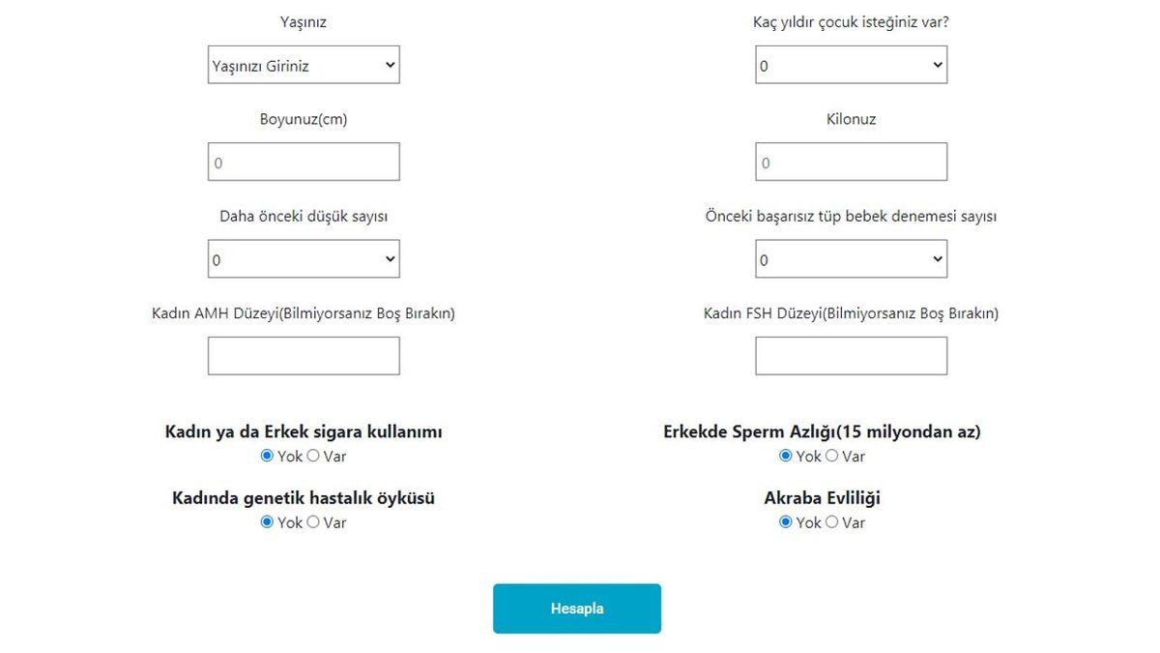The width and height of the screenshot is (1160, 653).
Task: Click the Kadın ya da Erkek sigara kullanımı heading
Action: pyautogui.click(x=303, y=430)
